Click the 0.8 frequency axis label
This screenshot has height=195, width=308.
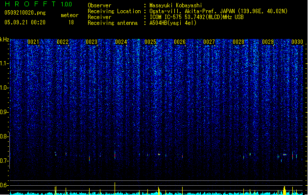point(4,136)
